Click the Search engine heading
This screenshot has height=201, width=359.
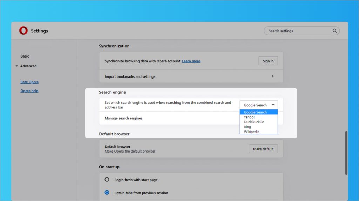click(112, 92)
